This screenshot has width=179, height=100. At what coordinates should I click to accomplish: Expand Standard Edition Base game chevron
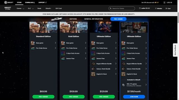tap(55, 43)
